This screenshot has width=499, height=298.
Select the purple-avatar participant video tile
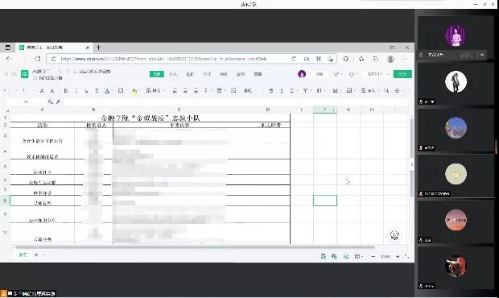click(456, 36)
